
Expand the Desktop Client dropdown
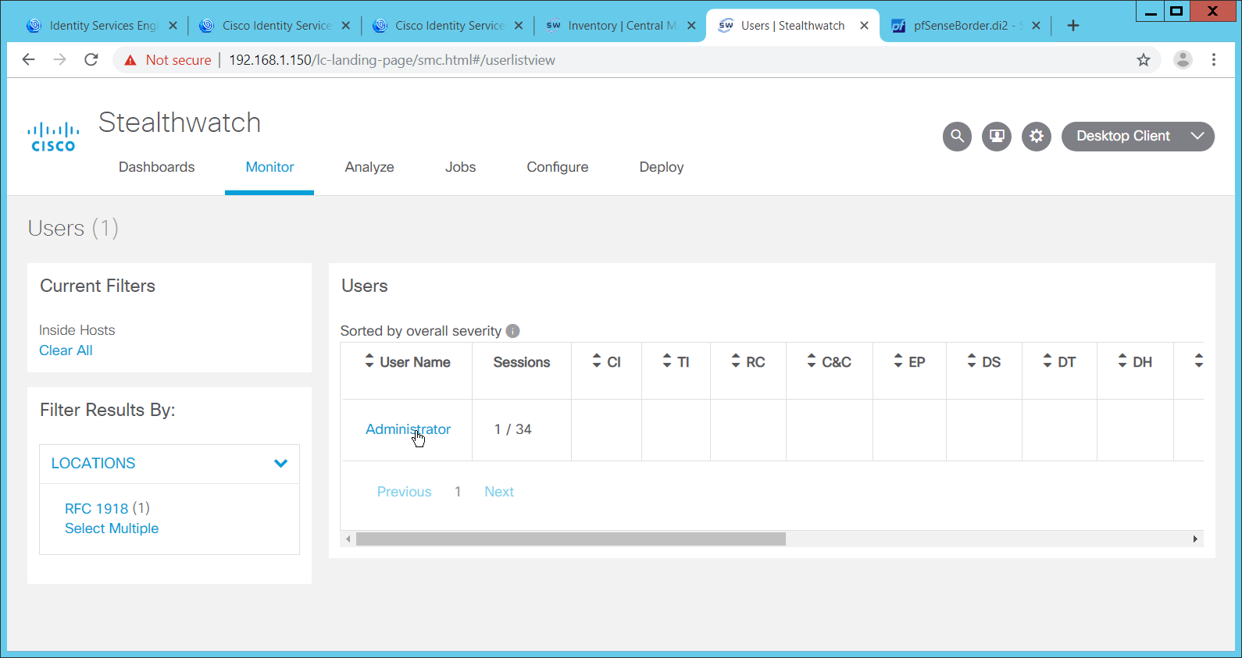(x=1137, y=136)
